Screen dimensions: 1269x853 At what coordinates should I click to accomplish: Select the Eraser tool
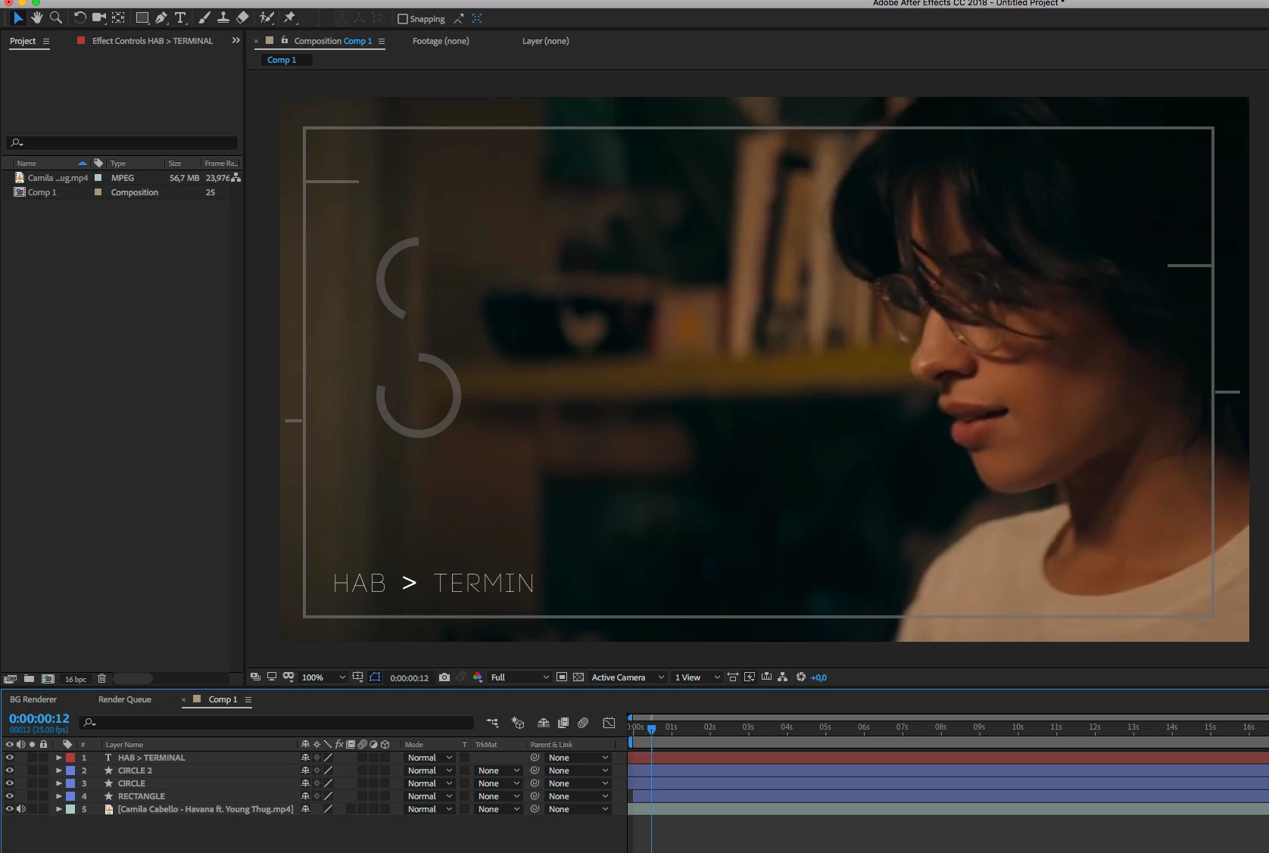pos(242,17)
